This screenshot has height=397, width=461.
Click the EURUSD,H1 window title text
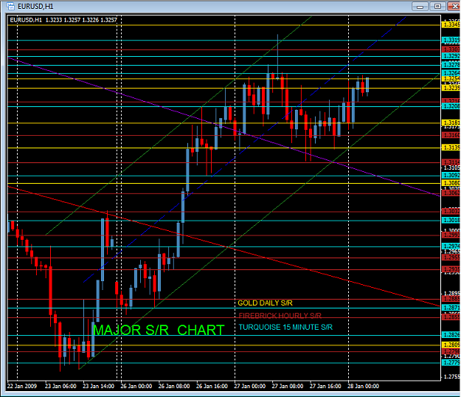point(35,6)
